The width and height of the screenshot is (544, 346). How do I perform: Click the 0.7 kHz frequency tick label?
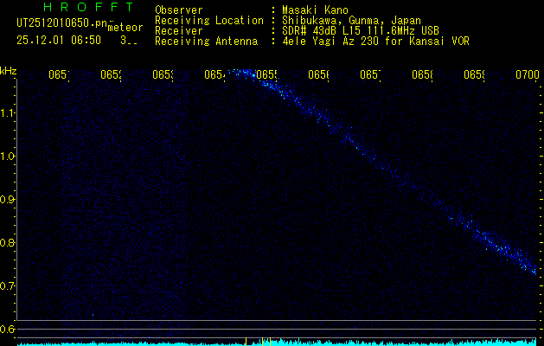pos(7,286)
